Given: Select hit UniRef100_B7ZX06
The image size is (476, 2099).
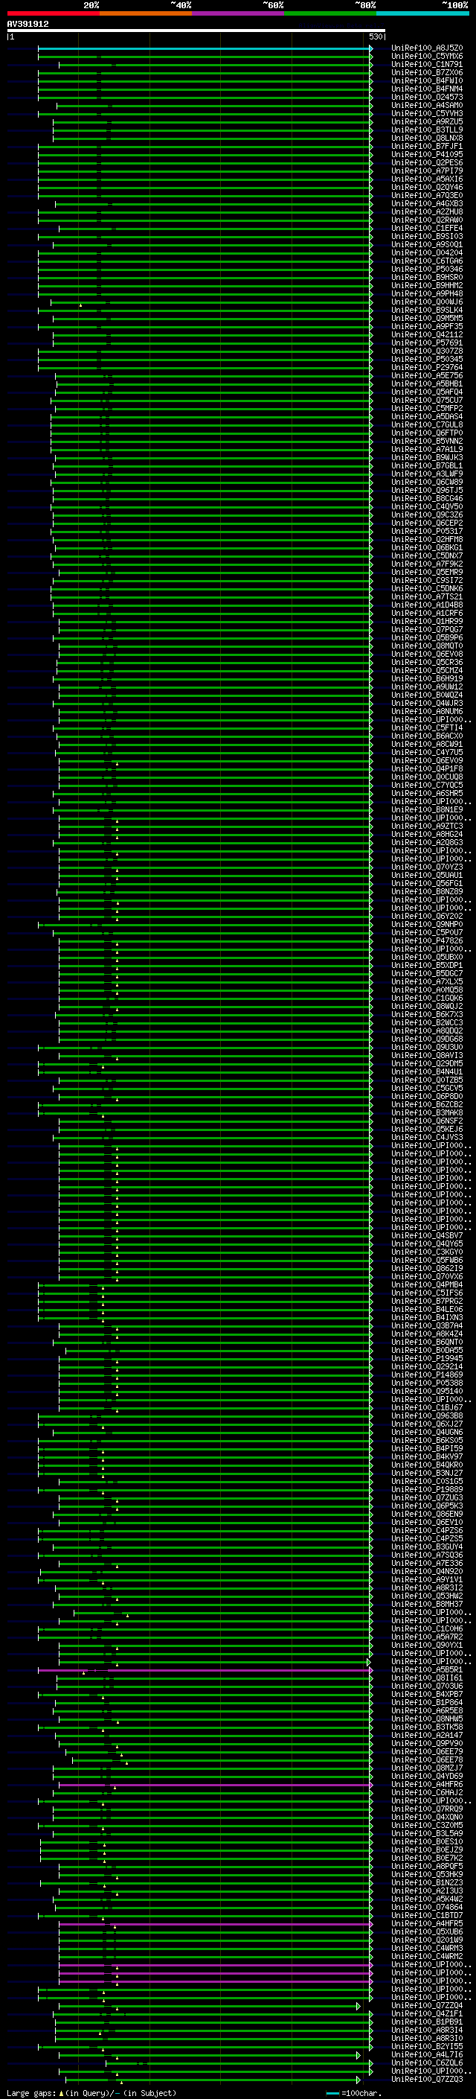Looking at the screenshot, I should [x=427, y=72].
